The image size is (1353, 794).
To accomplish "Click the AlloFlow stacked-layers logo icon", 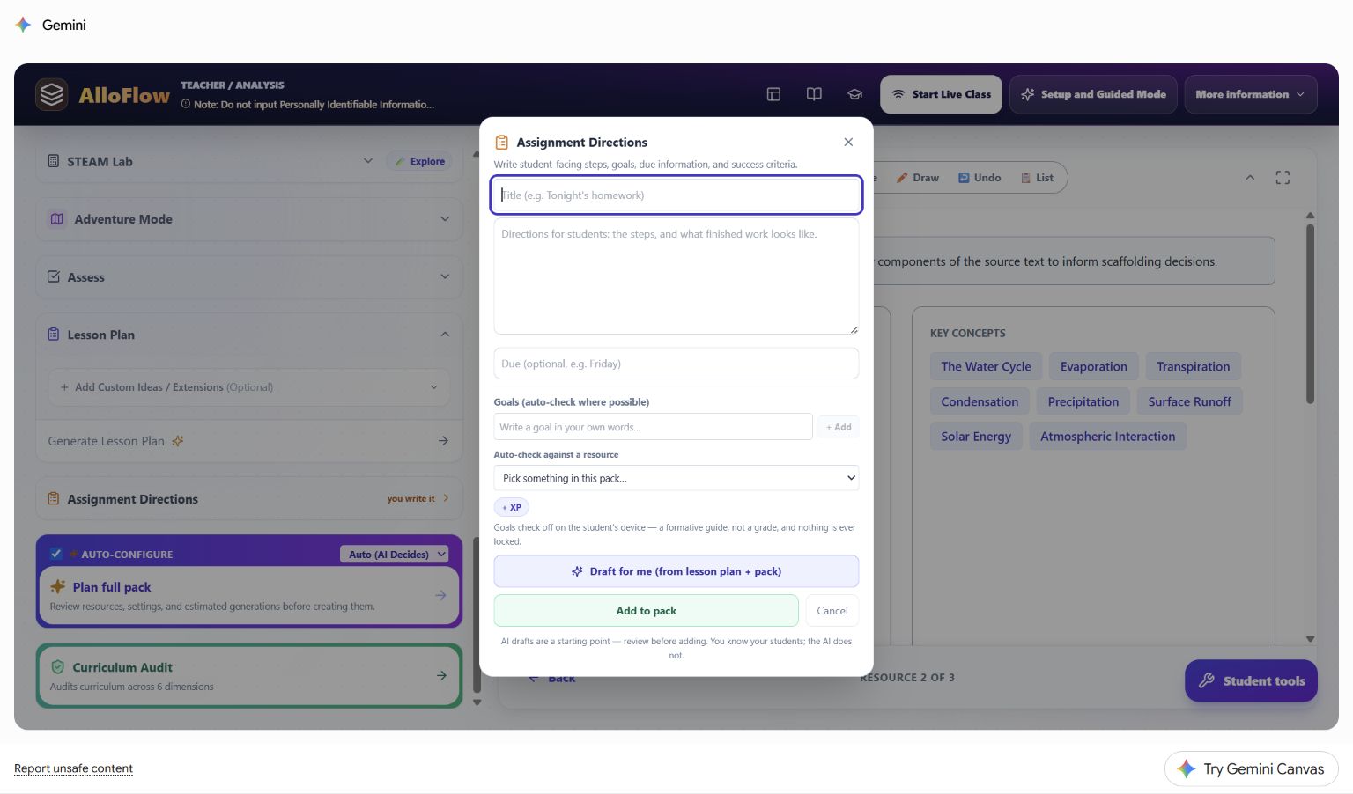I will click(x=52, y=94).
